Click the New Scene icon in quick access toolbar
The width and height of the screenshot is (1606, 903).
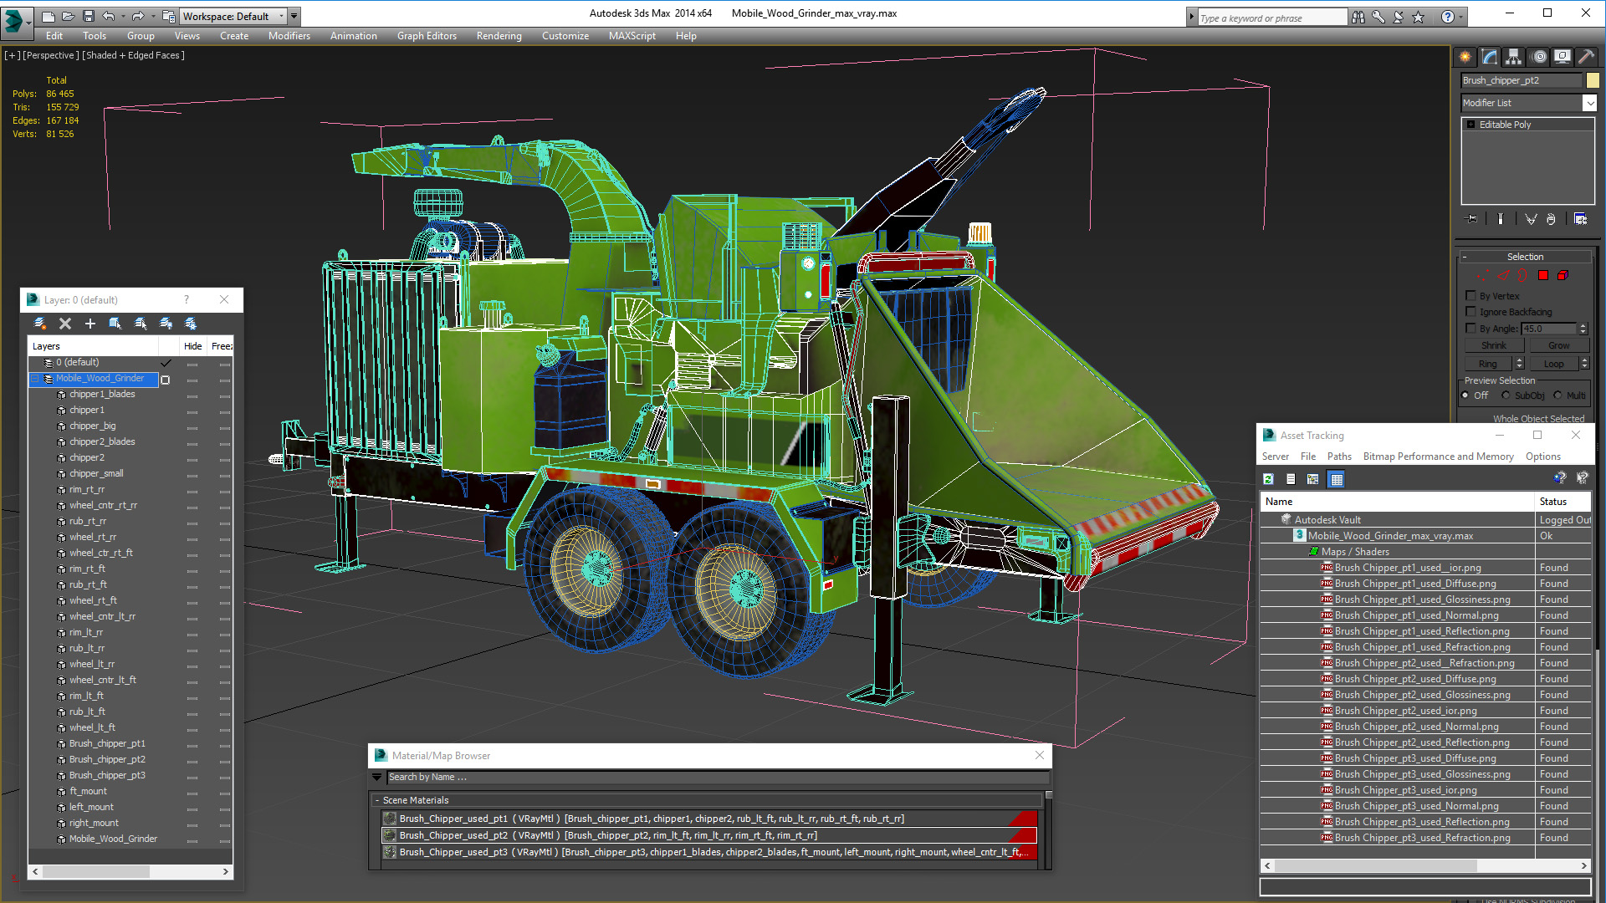tap(49, 16)
